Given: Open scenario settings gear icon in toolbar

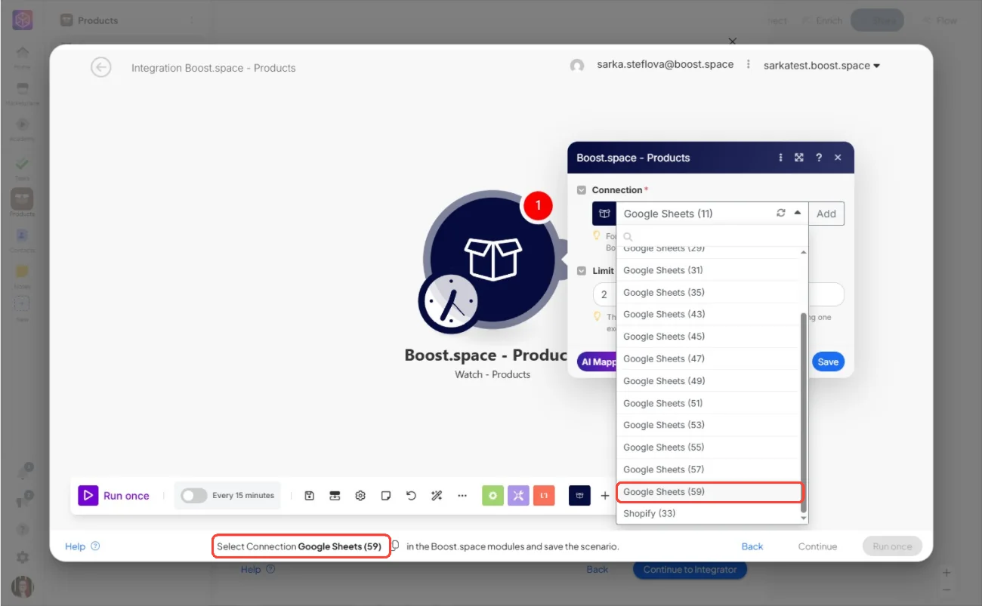Looking at the screenshot, I should [360, 496].
